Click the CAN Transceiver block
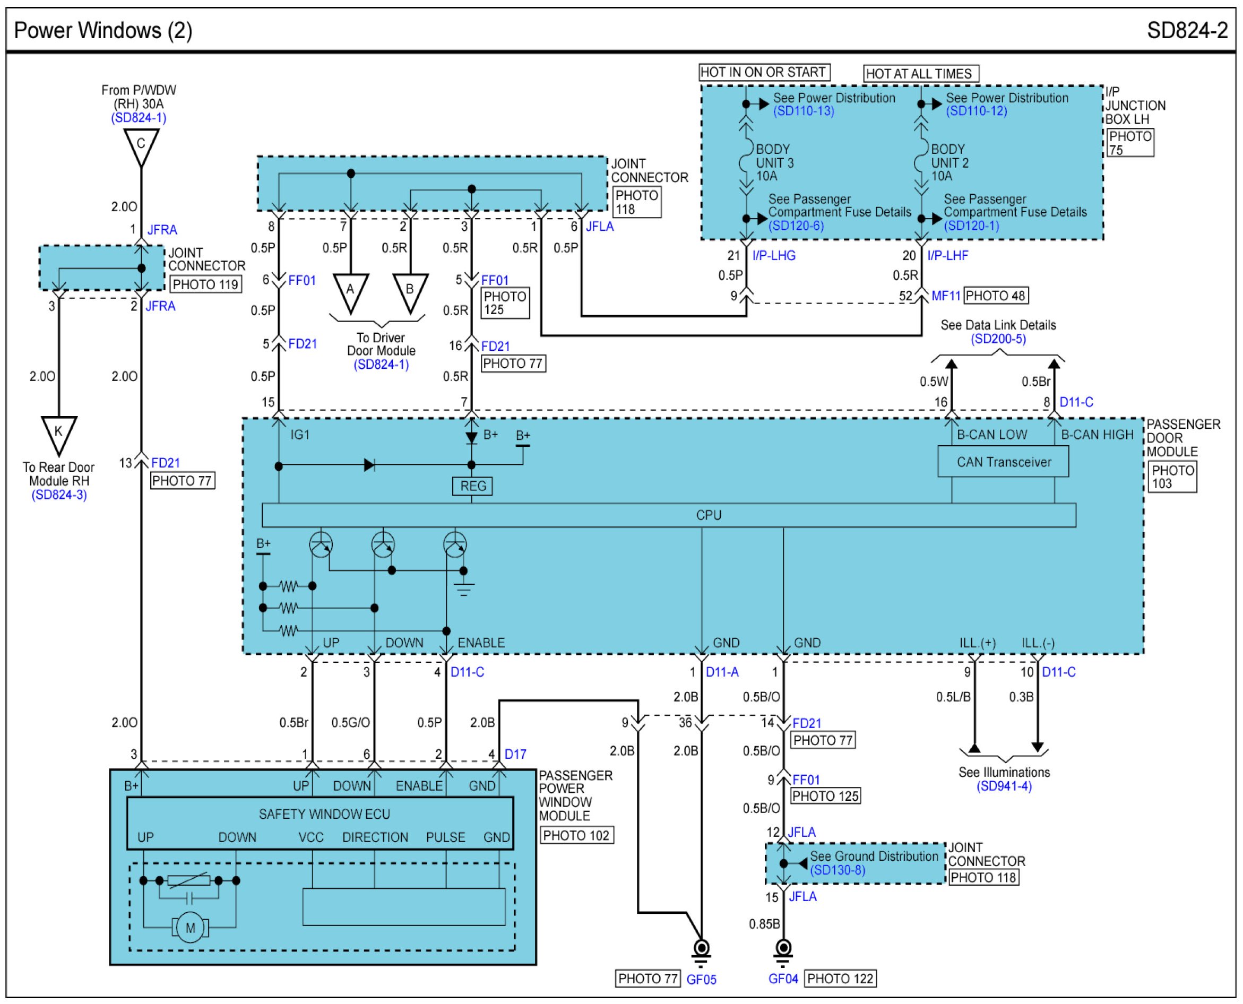1243x1004 pixels. pyautogui.click(x=1003, y=462)
